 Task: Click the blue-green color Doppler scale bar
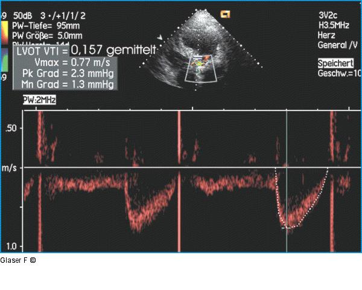pyautogui.click(x=5, y=60)
